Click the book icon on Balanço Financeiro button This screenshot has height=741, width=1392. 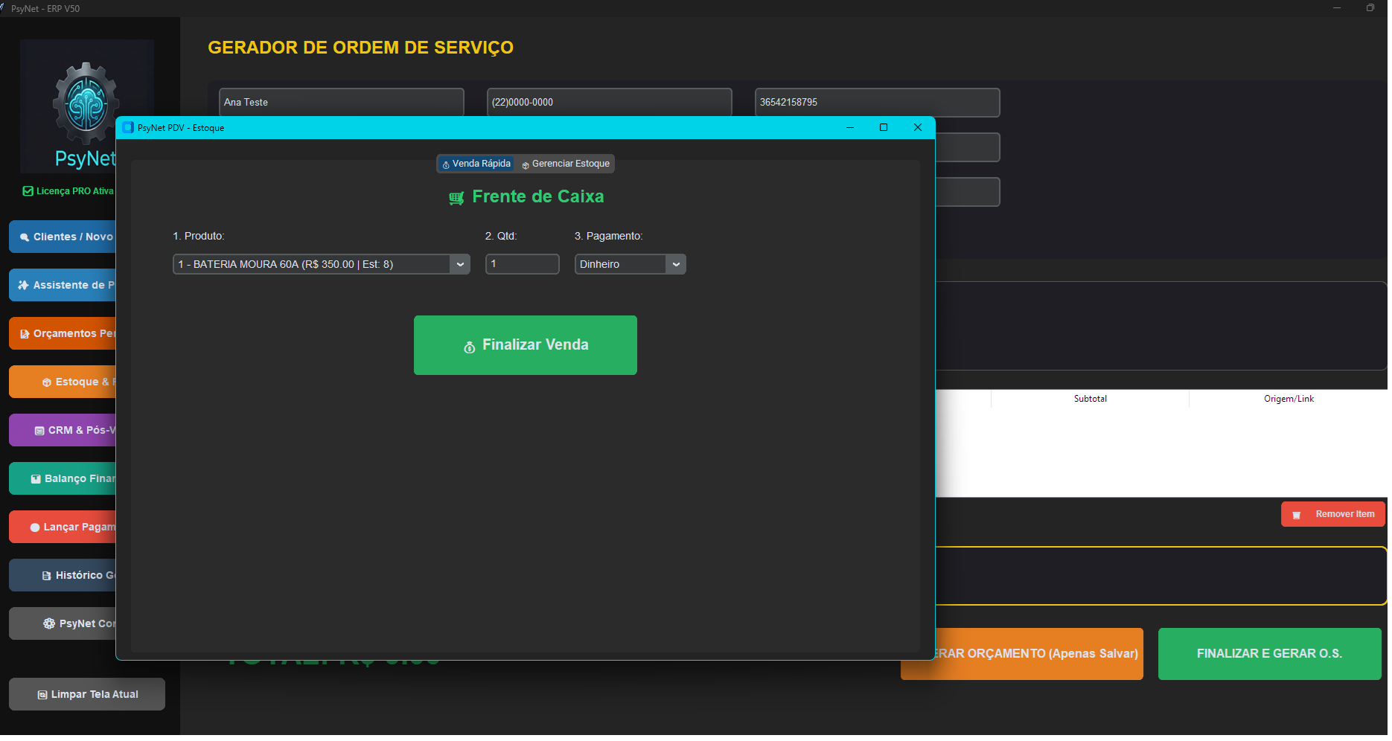click(35, 478)
